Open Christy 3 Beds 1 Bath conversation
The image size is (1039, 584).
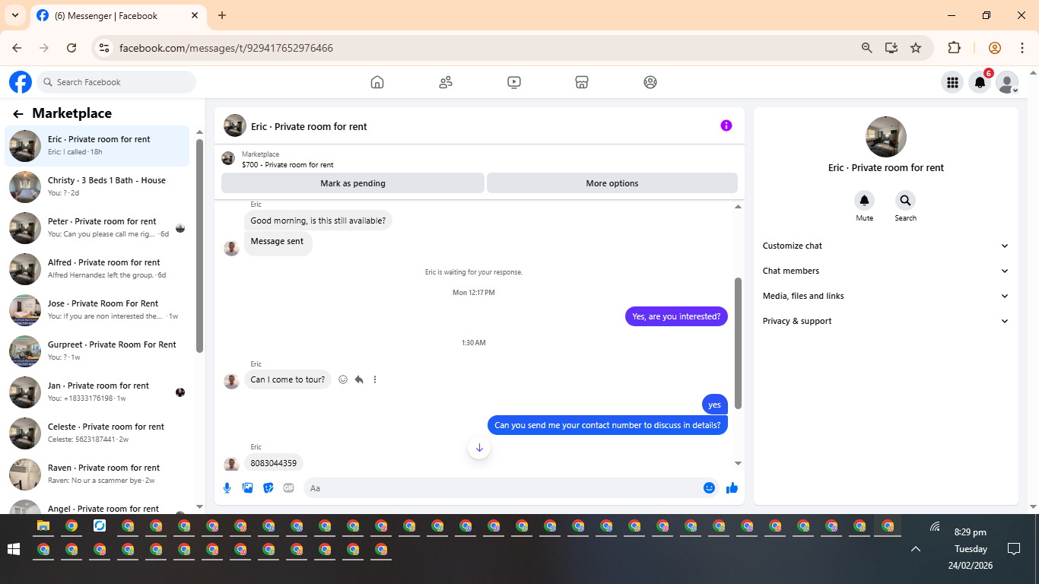point(97,186)
